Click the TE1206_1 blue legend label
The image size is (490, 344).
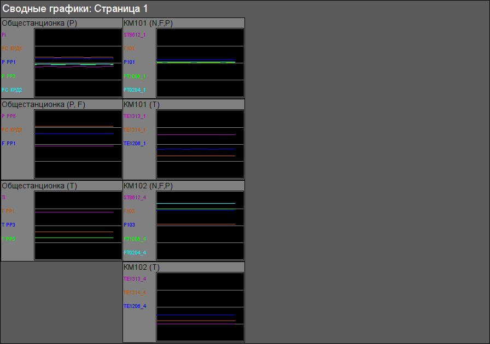click(135, 144)
